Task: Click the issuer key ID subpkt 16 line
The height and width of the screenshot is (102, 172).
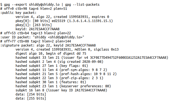Action: click(61, 90)
